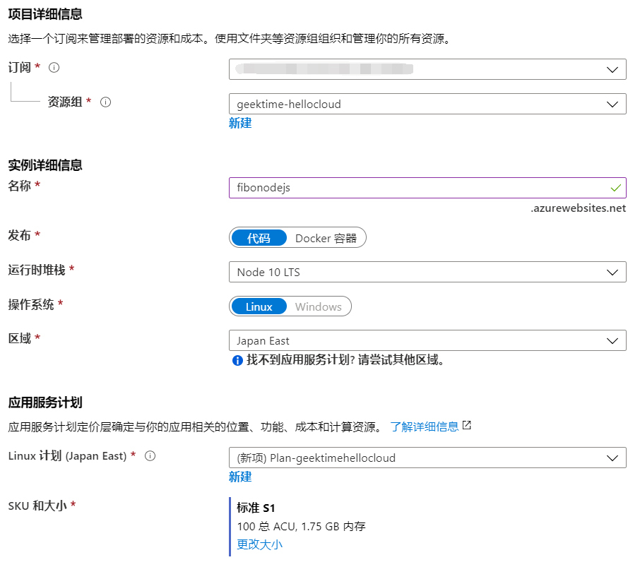This screenshot has height=567, width=640.
Task: Click 新建 link under resource group
Action: coord(240,123)
